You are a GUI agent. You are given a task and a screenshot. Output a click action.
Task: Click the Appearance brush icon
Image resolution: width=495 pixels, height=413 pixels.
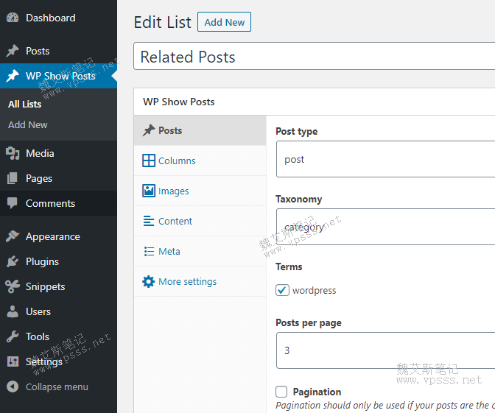point(13,236)
